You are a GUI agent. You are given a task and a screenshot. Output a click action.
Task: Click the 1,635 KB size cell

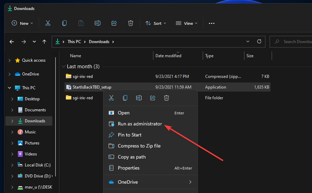tap(262, 87)
